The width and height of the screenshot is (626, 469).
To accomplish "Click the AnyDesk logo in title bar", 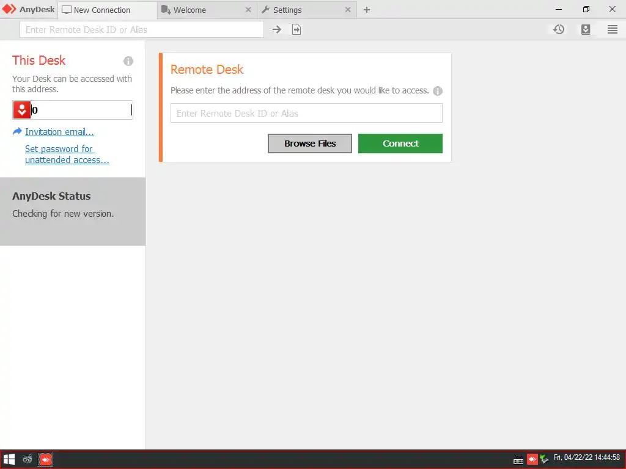I will (28, 9).
